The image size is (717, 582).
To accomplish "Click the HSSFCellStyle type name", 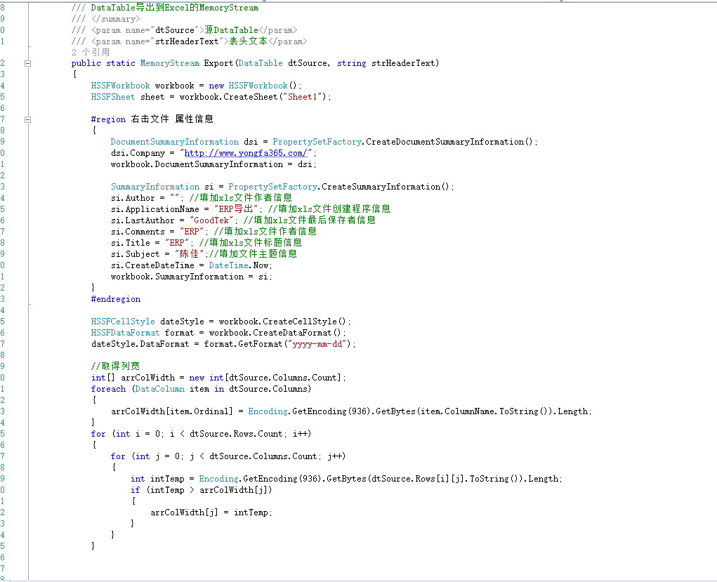I will click(x=123, y=322).
